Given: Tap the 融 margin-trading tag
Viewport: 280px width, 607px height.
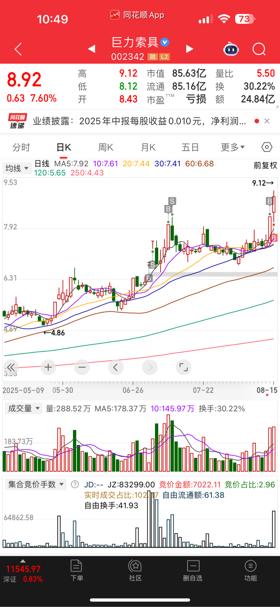Looking at the screenshot, I should [x=152, y=57].
